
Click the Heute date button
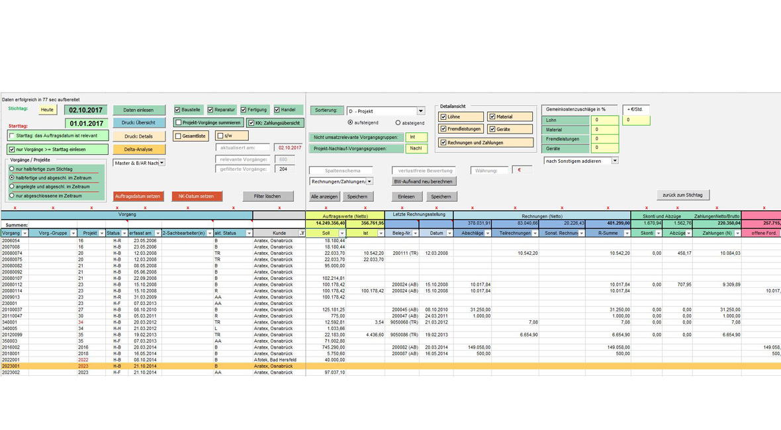point(47,110)
